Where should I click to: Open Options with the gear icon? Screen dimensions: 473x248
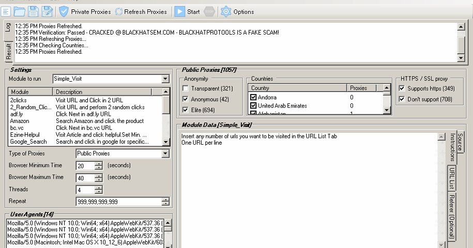tap(225, 12)
